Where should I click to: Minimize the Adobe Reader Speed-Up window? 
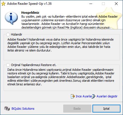click(91, 4)
